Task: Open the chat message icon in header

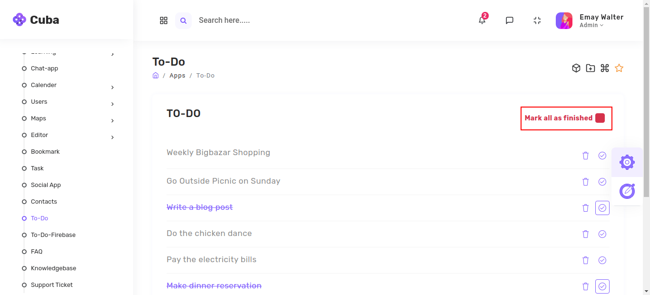Action: (x=510, y=20)
